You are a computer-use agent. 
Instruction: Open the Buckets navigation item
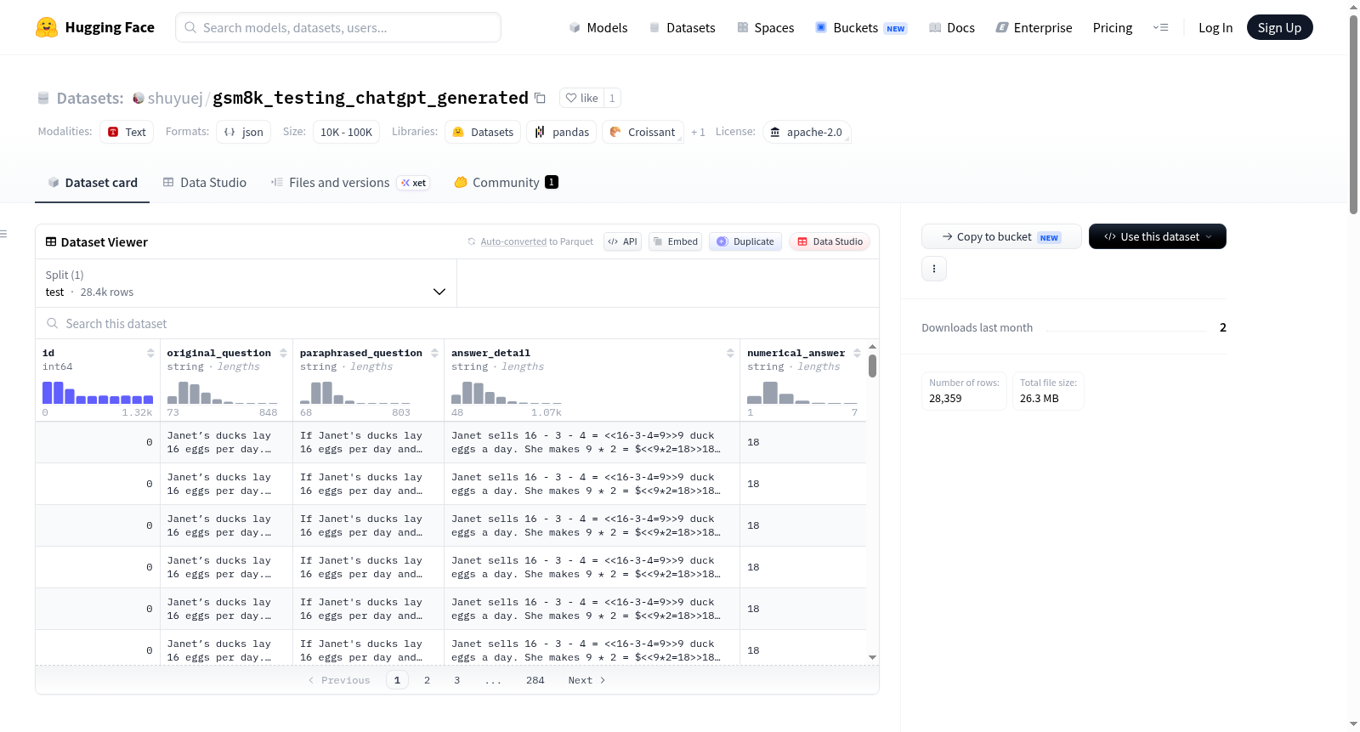click(861, 27)
